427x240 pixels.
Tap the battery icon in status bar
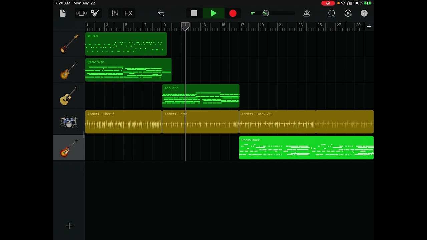click(368, 3)
